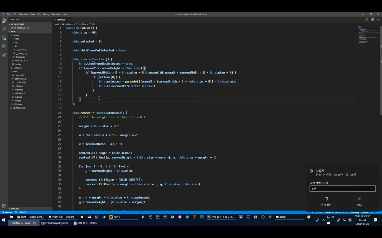Click the master branch indicator
The width and height of the screenshot is (382, 238).
(x=7, y=212)
